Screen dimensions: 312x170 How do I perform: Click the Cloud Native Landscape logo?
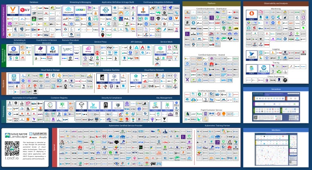point(16,136)
